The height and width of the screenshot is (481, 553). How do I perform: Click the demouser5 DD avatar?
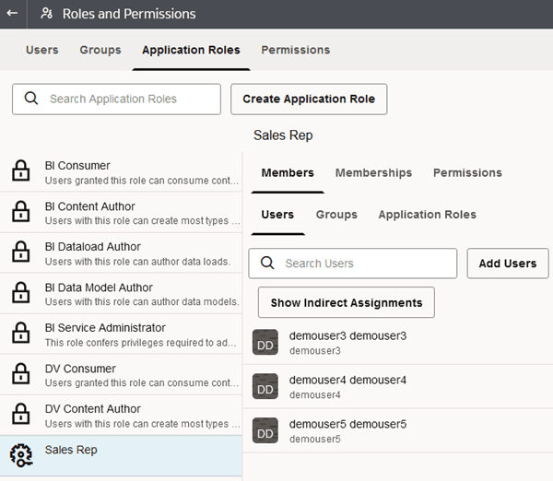point(265,430)
